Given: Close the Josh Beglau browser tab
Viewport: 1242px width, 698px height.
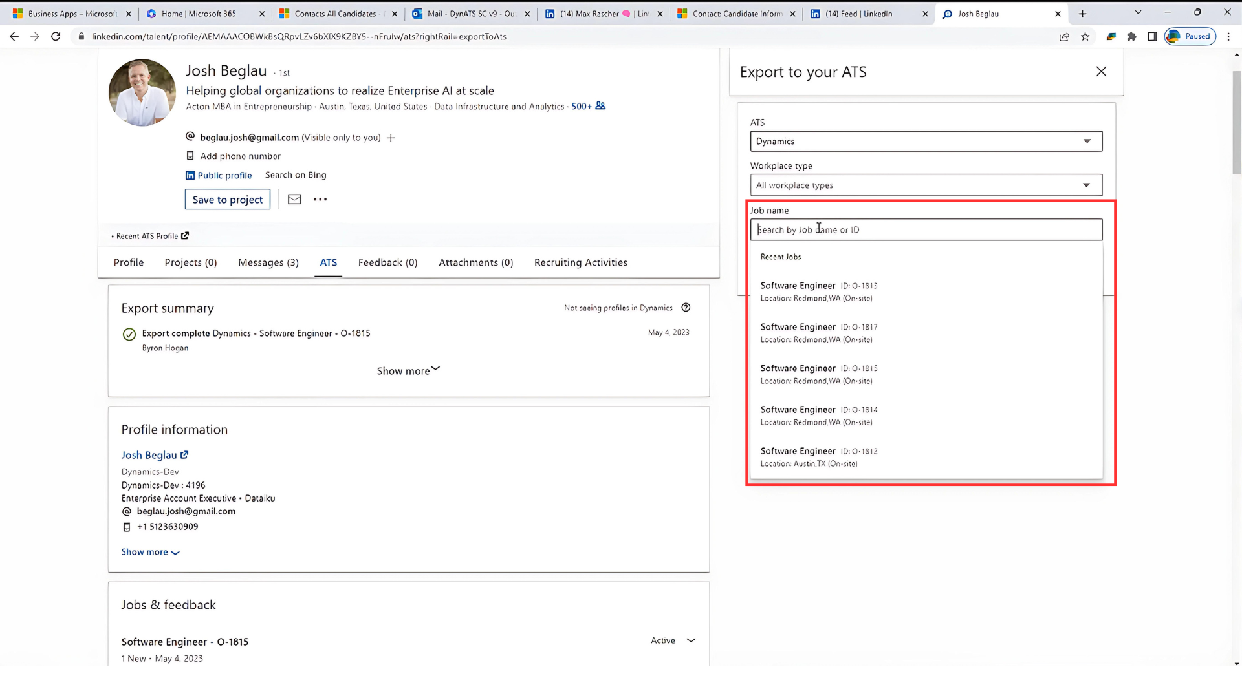Looking at the screenshot, I should point(1058,14).
